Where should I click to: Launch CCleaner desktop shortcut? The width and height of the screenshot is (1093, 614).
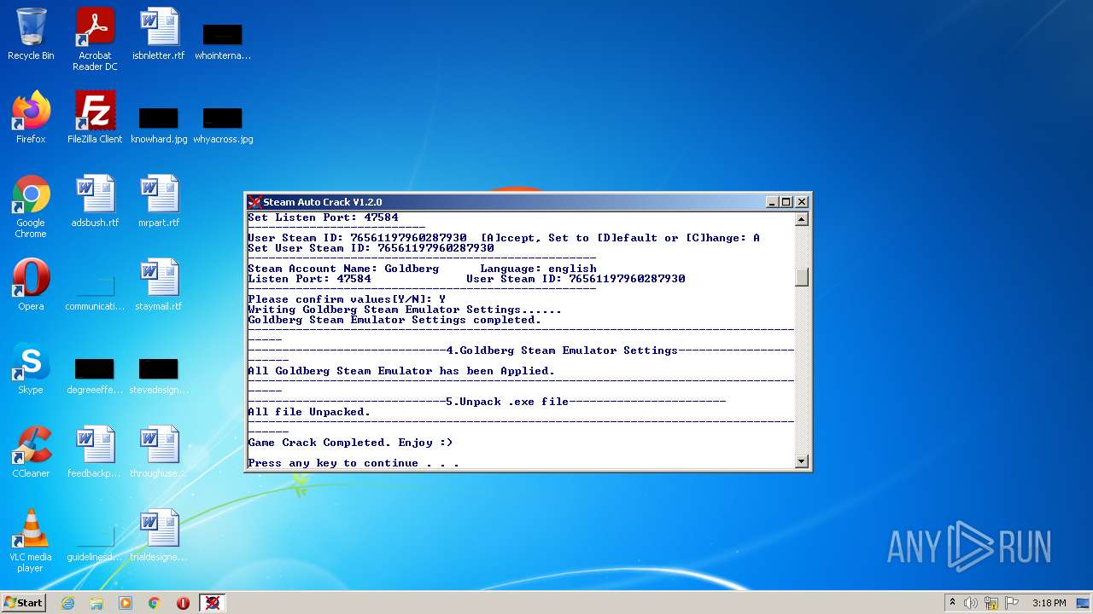[x=31, y=452]
